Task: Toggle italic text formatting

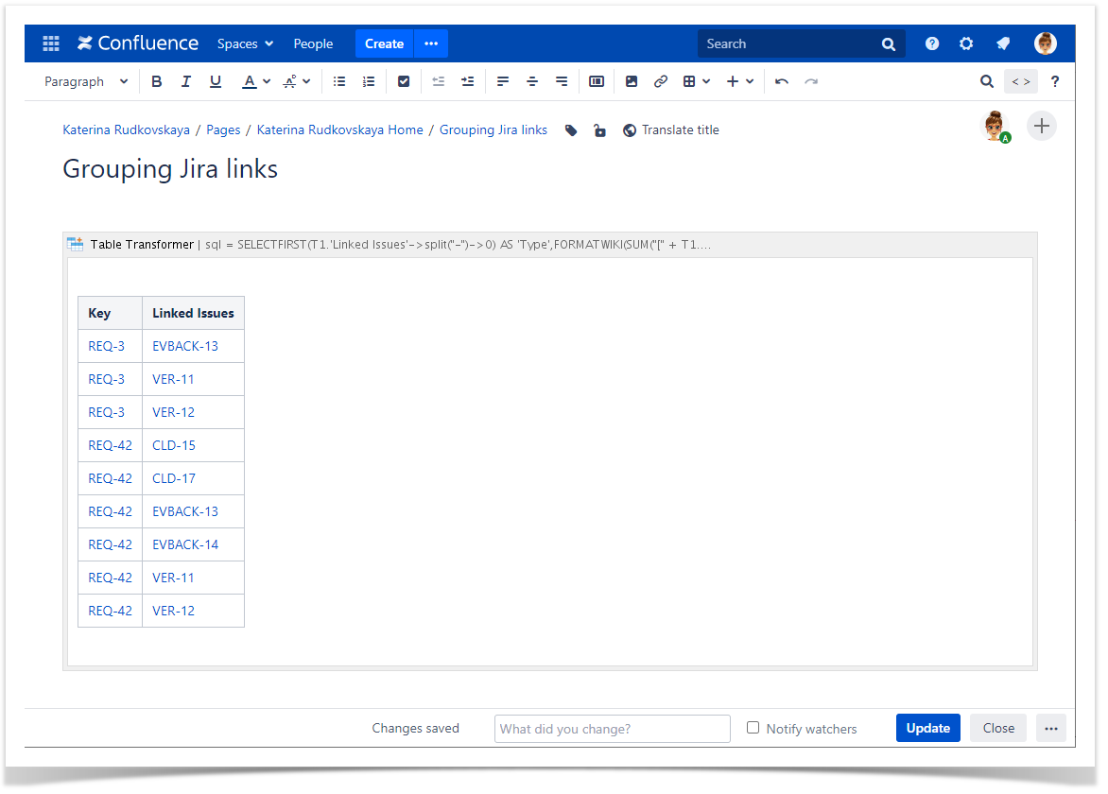Action: pyautogui.click(x=186, y=82)
